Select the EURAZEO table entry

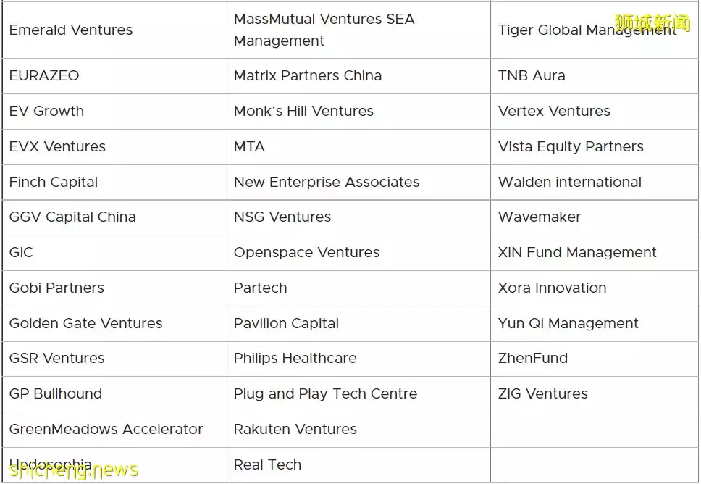[x=44, y=75]
